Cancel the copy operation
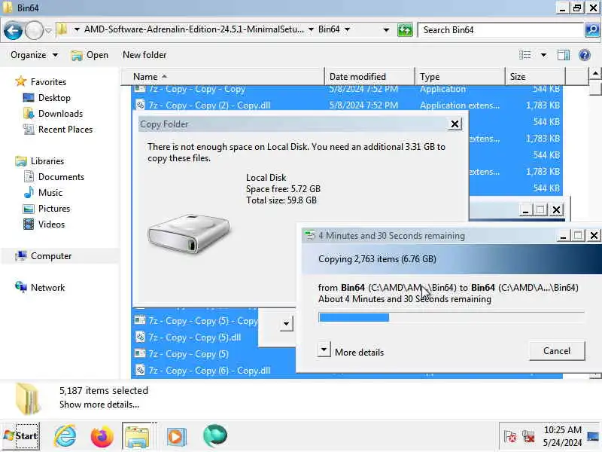 (557, 350)
